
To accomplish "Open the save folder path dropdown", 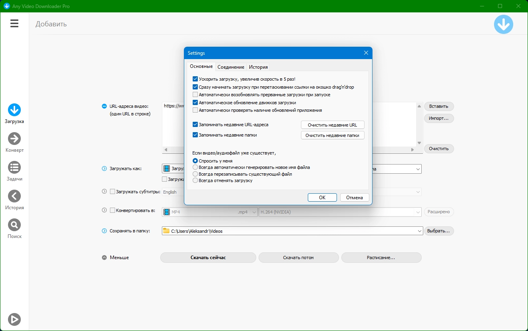I will [419, 231].
